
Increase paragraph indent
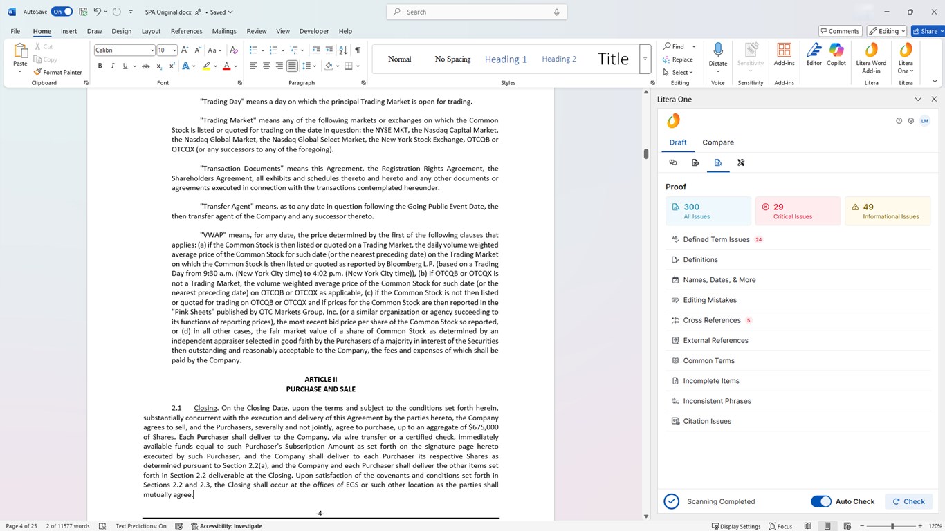click(329, 50)
